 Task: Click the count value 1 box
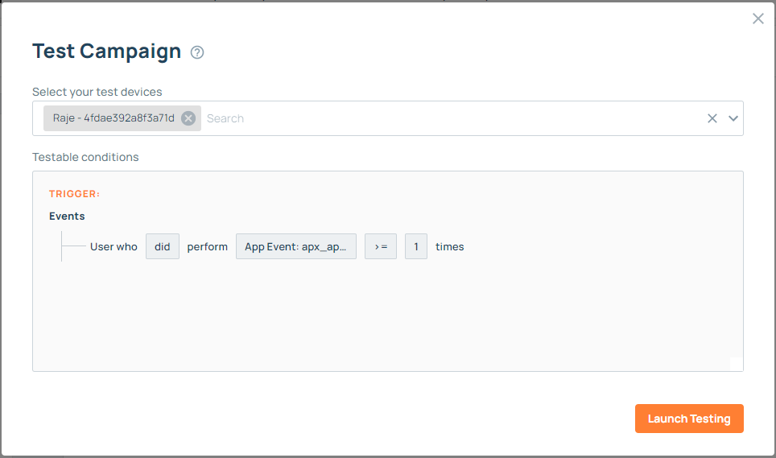[x=416, y=246]
